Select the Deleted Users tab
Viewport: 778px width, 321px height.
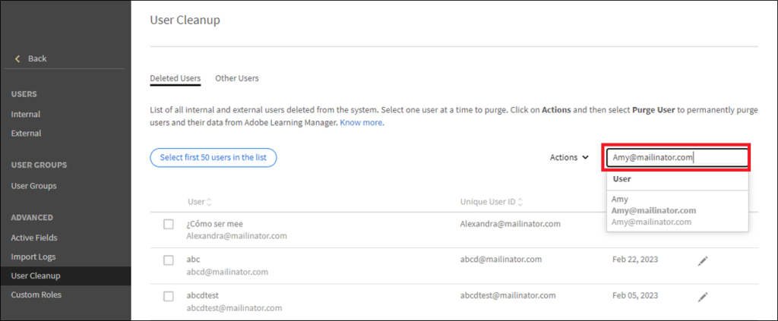tap(176, 78)
